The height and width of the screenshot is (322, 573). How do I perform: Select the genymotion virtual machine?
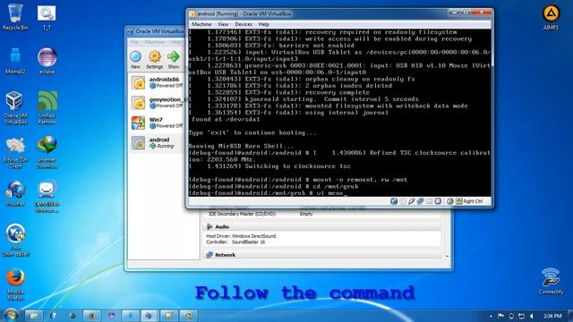(157, 103)
